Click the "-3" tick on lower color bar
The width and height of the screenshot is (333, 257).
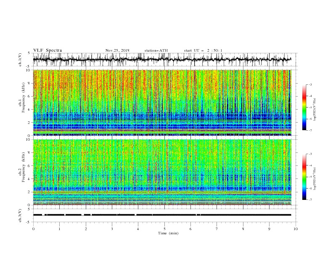tap(310, 154)
